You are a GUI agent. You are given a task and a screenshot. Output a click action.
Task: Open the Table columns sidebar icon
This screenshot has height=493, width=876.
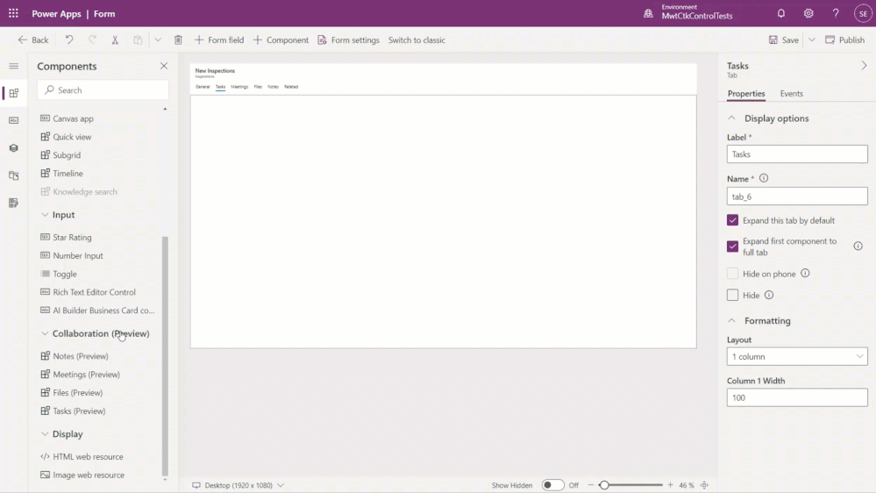pyautogui.click(x=14, y=121)
